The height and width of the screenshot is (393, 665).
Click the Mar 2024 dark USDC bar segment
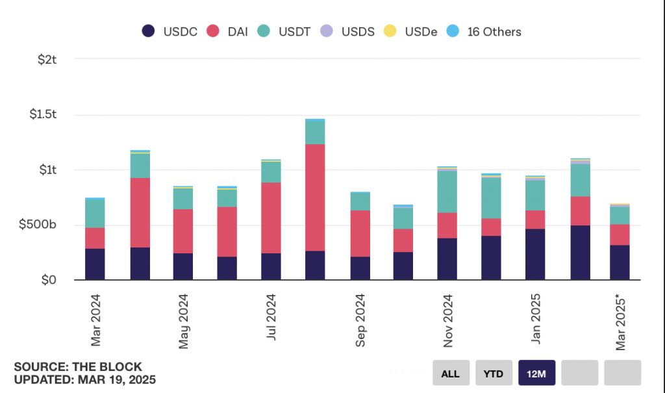[95, 264]
